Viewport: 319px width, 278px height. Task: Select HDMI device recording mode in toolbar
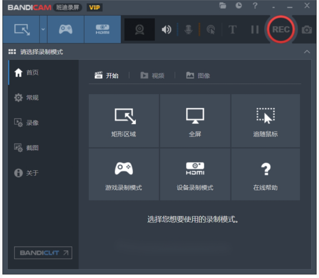pos(102,30)
